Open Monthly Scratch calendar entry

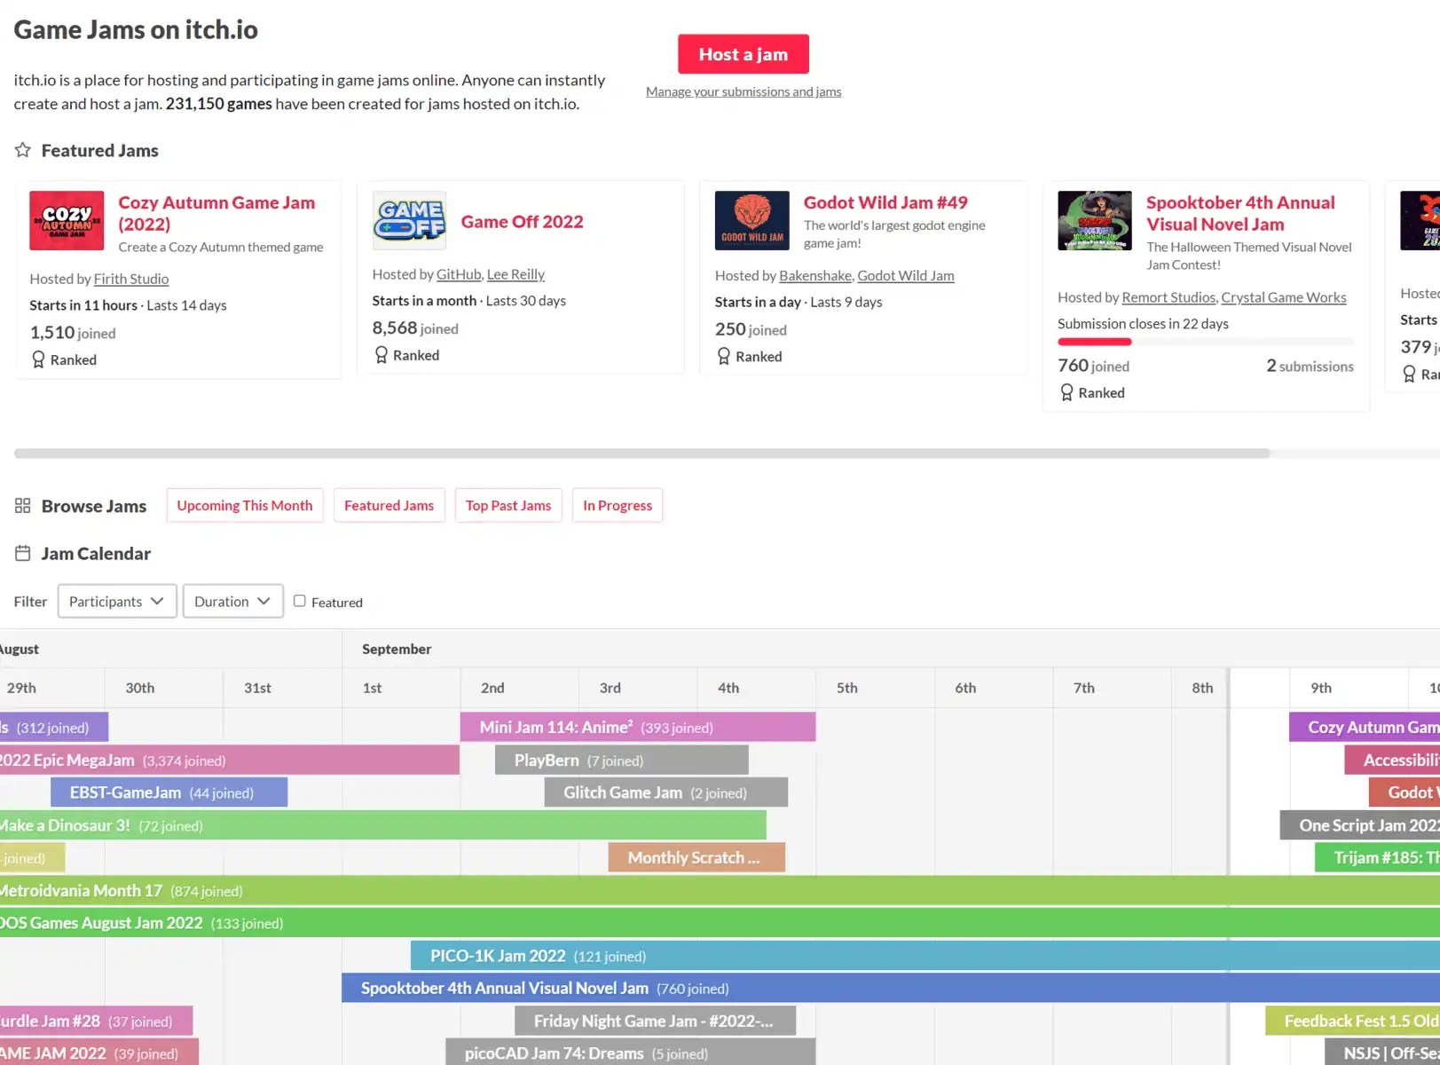(x=696, y=857)
